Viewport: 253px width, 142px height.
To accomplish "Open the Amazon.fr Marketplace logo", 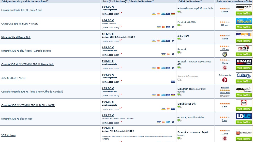I will coord(244,89).
